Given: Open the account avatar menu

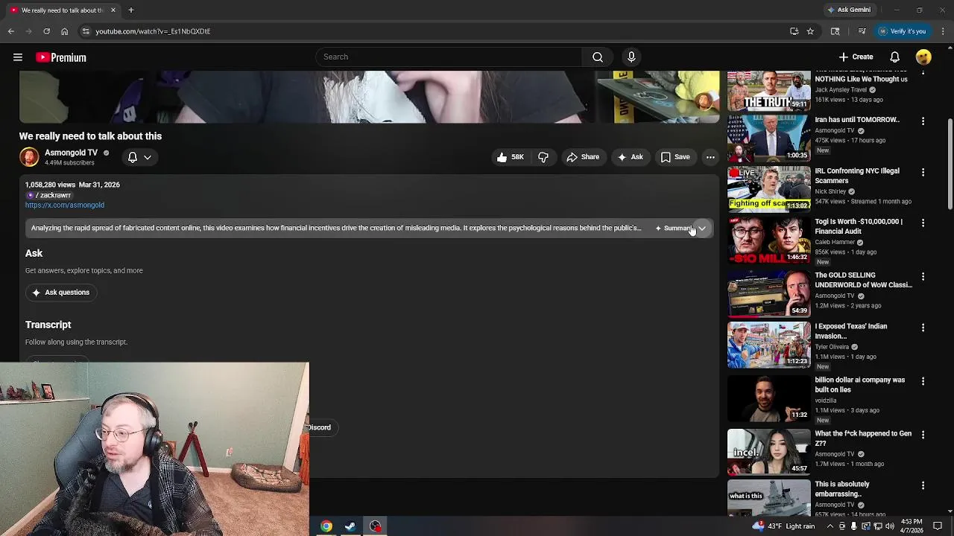Looking at the screenshot, I should click(923, 57).
